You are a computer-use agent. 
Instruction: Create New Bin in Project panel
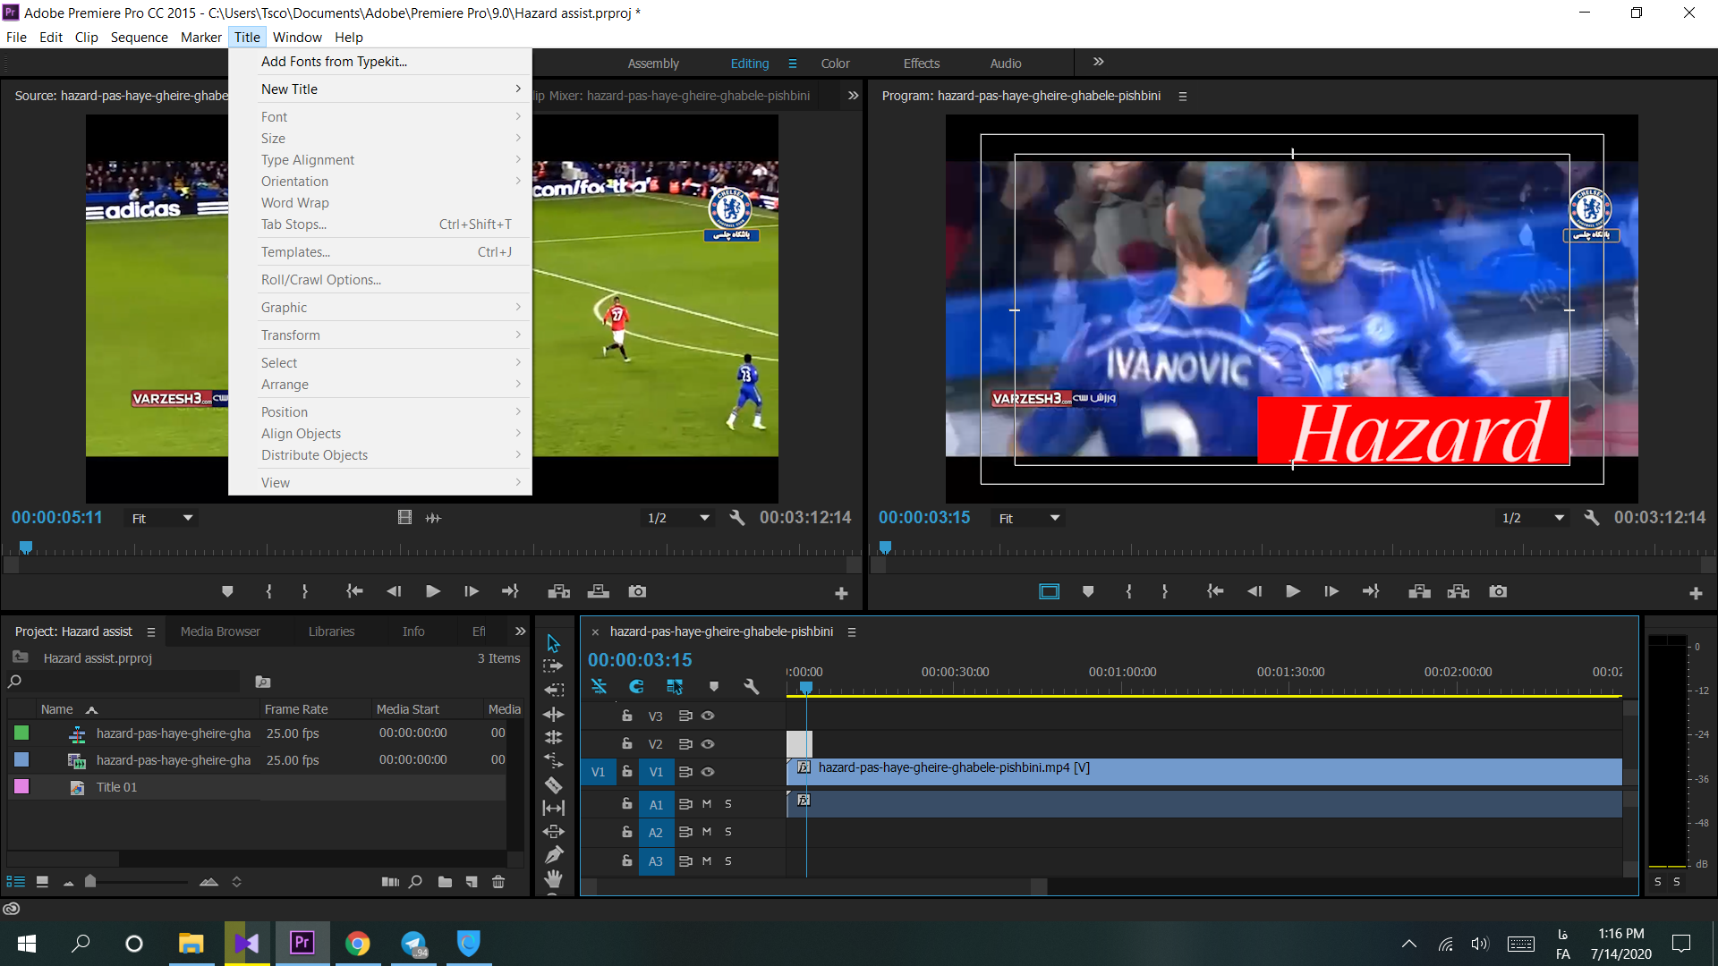(445, 882)
